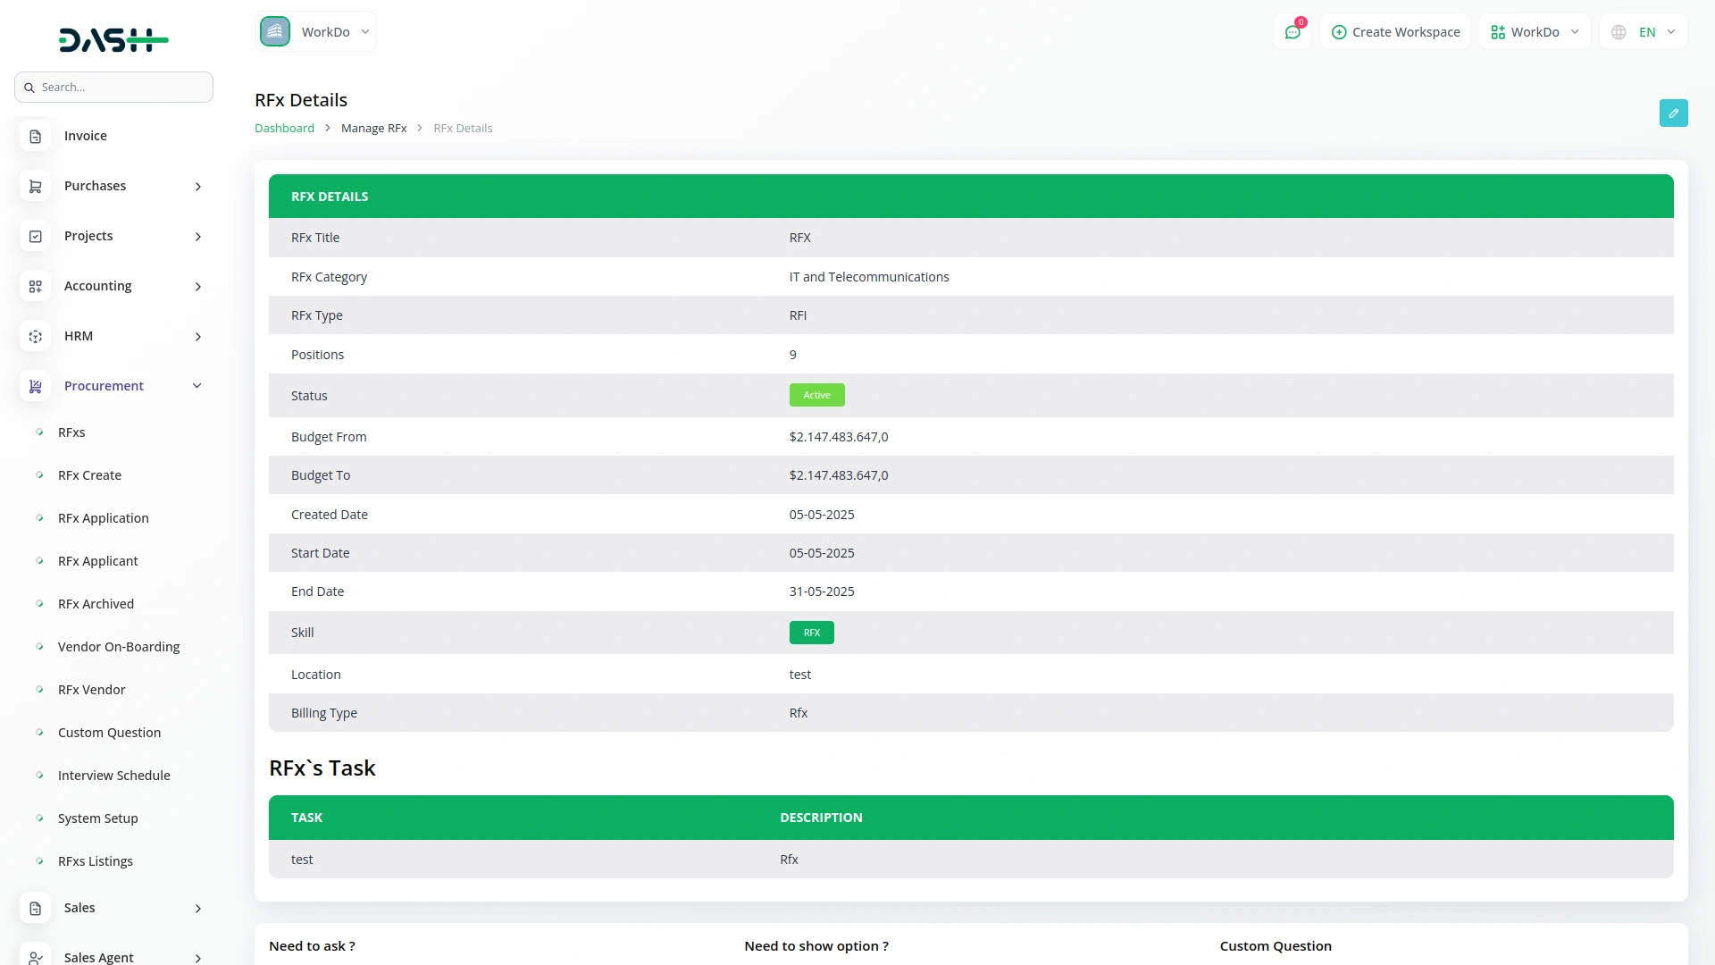This screenshot has width=1715, height=965.
Task: Click the Dash logo
Action: click(x=113, y=40)
